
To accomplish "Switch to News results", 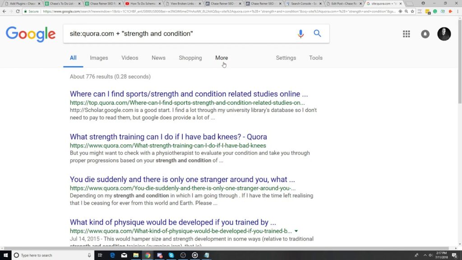I will [x=158, y=58].
